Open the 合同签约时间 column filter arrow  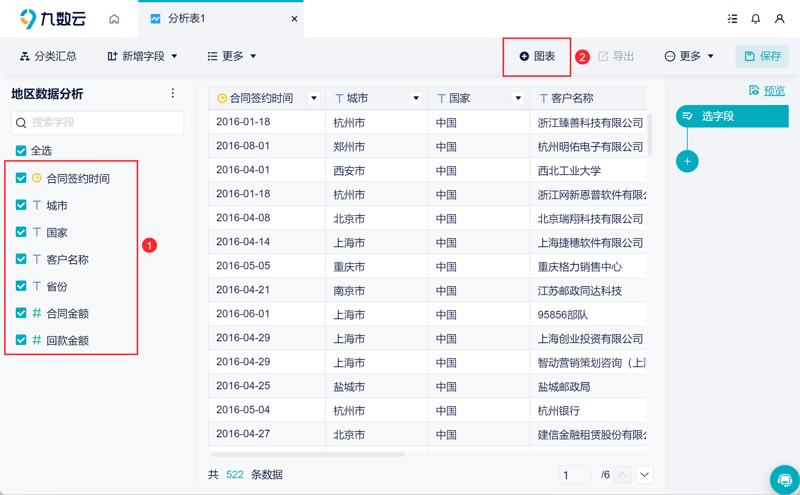coord(314,98)
